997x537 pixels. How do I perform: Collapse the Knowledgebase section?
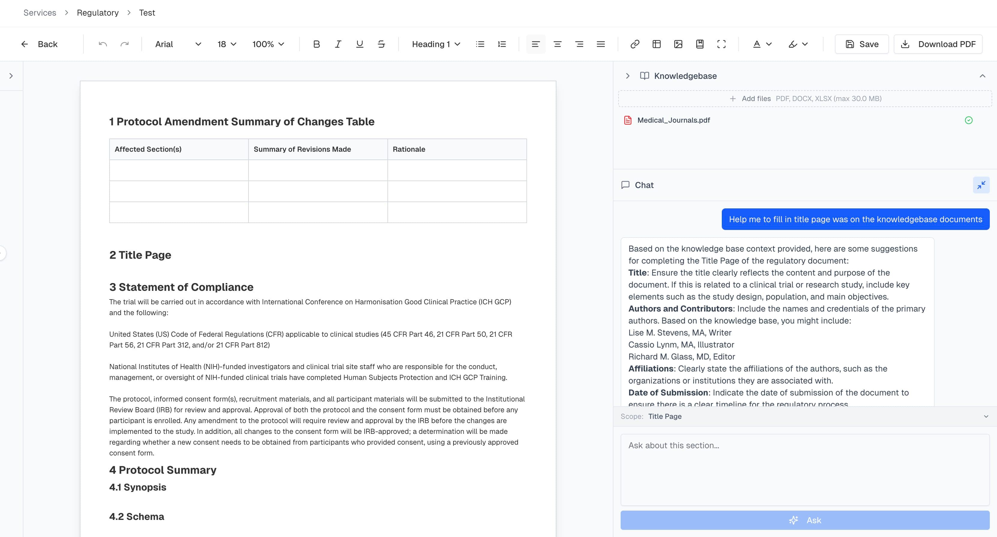coord(984,76)
